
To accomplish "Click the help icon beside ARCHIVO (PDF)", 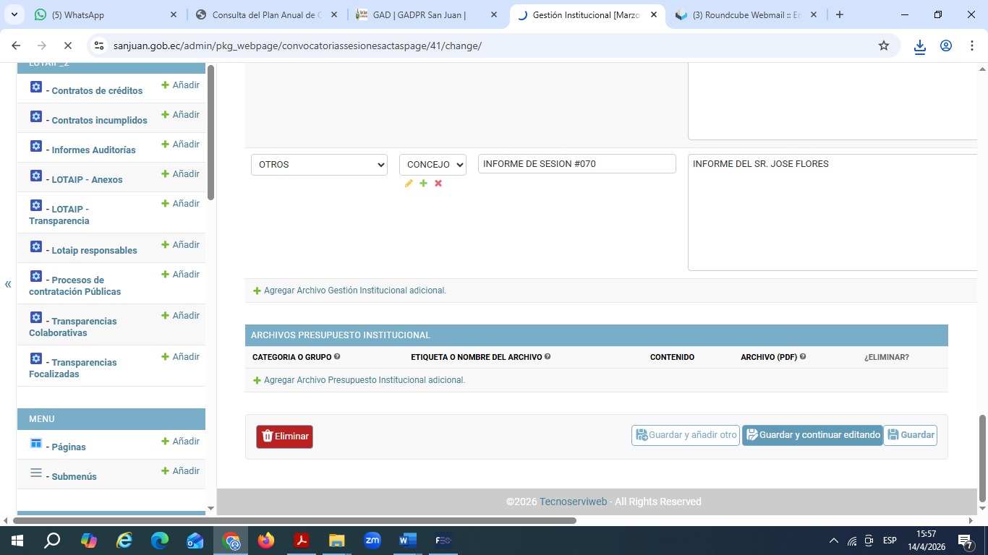I will pos(803,357).
